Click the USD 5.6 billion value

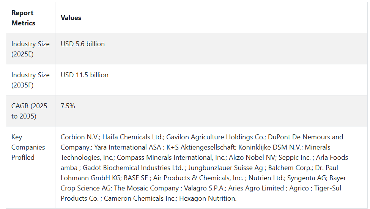tap(83, 44)
